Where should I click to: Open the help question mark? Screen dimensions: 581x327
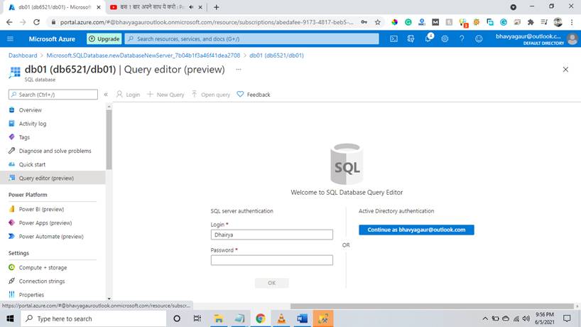coord(462,38)
